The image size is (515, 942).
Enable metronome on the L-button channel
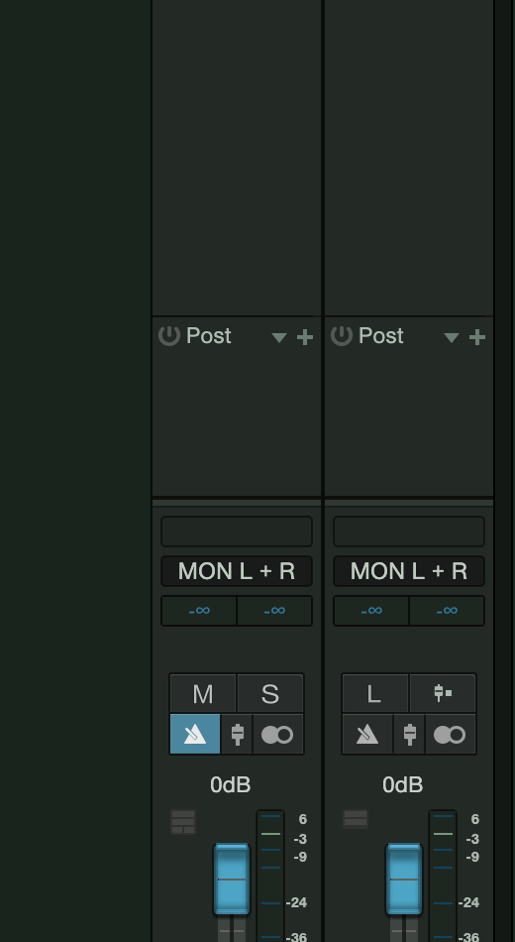coord(367,734)
